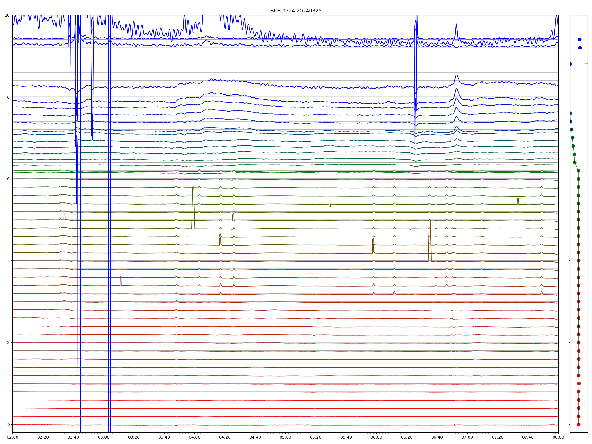Click the y-axis label 2
The width and height of the screenshot is (592, 444).
(x=8, y=342)
